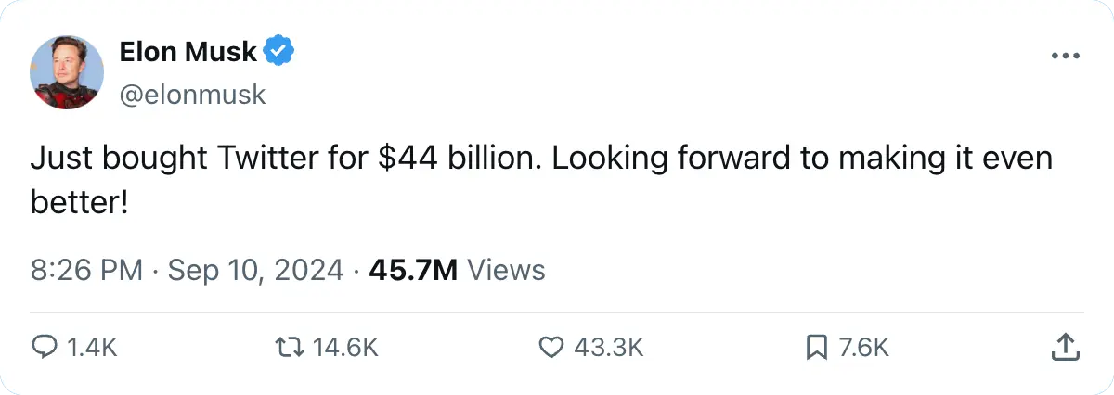Click the 1.4K replies count
Image resolution: width=1114 pixels, height=395 pixels.
tap(91, 347)
